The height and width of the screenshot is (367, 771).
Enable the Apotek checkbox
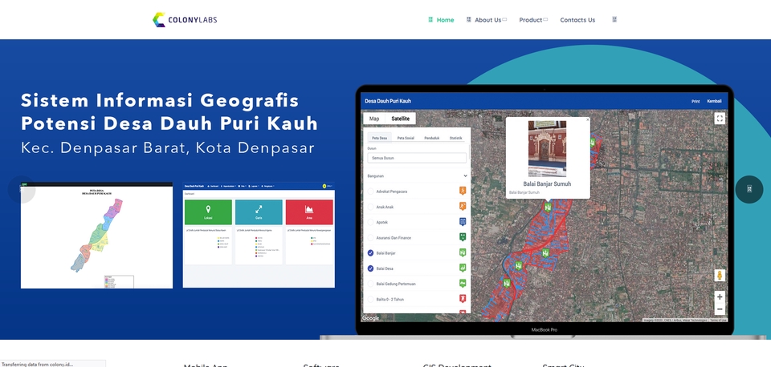pos(370,222)
